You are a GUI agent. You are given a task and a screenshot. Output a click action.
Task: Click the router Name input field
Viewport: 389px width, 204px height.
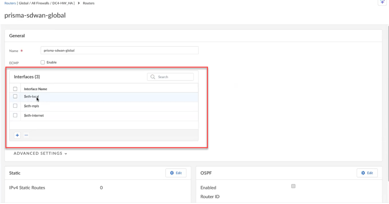click(119, 50)
